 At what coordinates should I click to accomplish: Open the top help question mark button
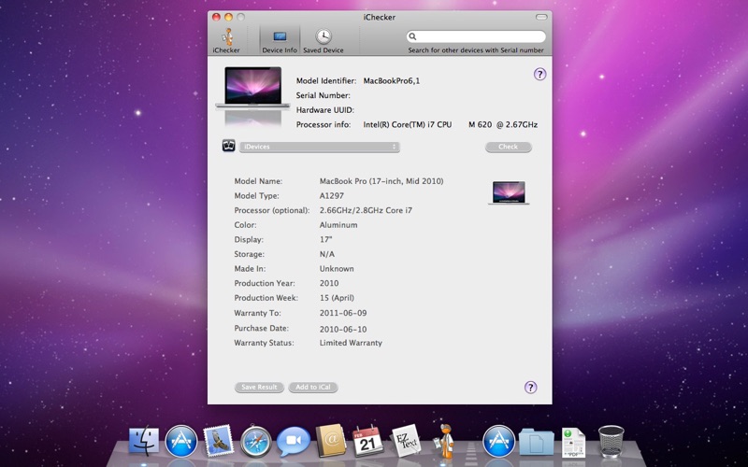click(x=539, y=74)
